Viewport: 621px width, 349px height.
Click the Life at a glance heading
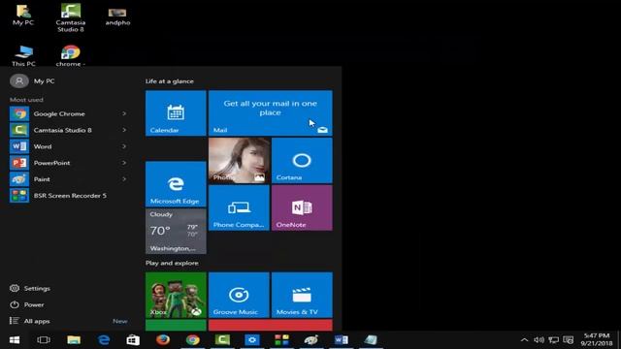point(170,81)
